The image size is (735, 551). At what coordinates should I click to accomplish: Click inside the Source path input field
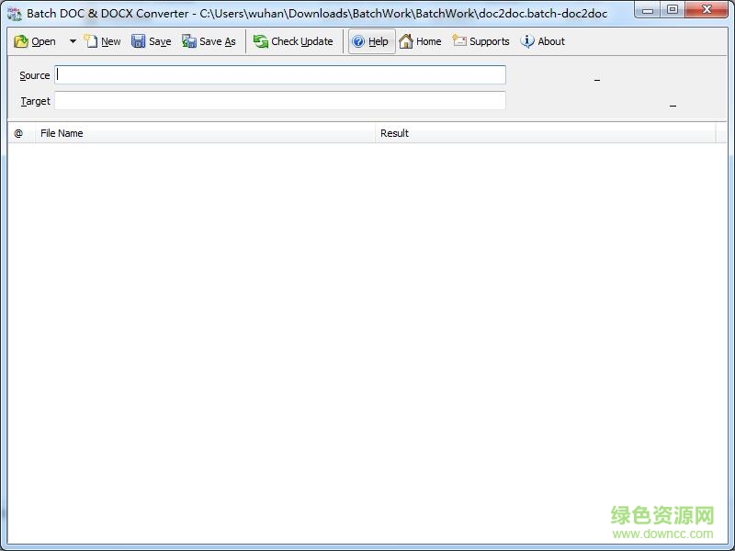(x=276, y=75)
